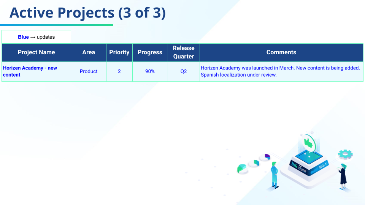Click the standing figure in the teal outfit
This screenshot has height=205, width=365.
[x=274, y=175]
